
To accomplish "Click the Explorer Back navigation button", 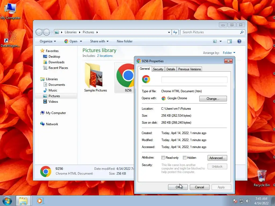I will (39, 32).
